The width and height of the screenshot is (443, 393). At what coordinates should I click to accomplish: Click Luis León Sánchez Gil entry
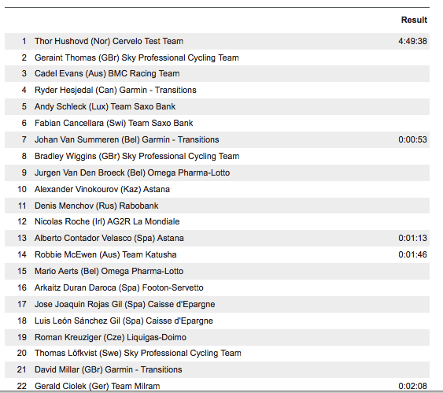click(124, 321)
